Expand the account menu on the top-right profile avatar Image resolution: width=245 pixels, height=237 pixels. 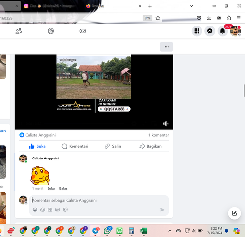pyautogui.click(x=235, y=31)
